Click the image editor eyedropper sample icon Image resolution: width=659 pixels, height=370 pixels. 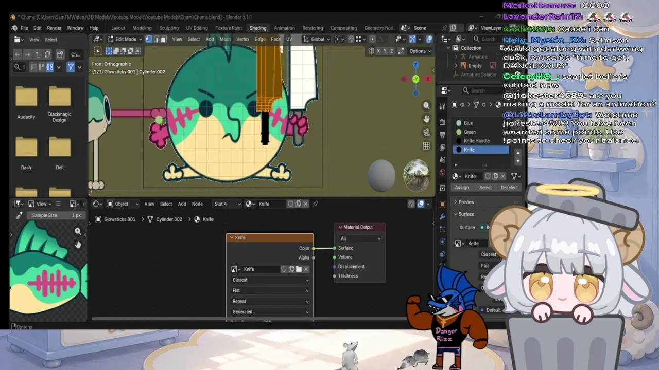[x=19, y=215]
